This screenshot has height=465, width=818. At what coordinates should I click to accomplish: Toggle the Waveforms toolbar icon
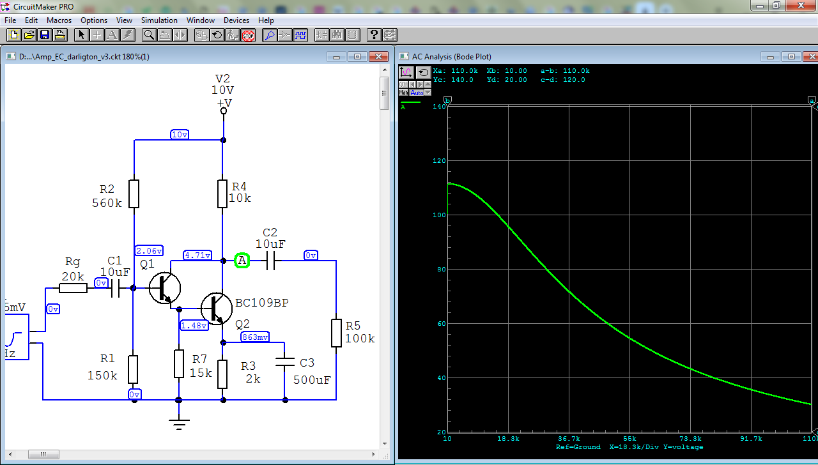pos(300,35)
